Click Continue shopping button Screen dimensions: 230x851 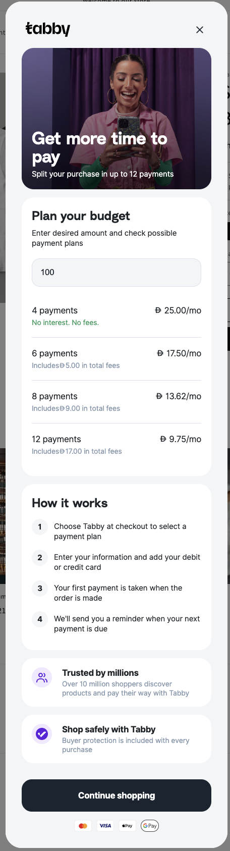(x=117, y=795)
